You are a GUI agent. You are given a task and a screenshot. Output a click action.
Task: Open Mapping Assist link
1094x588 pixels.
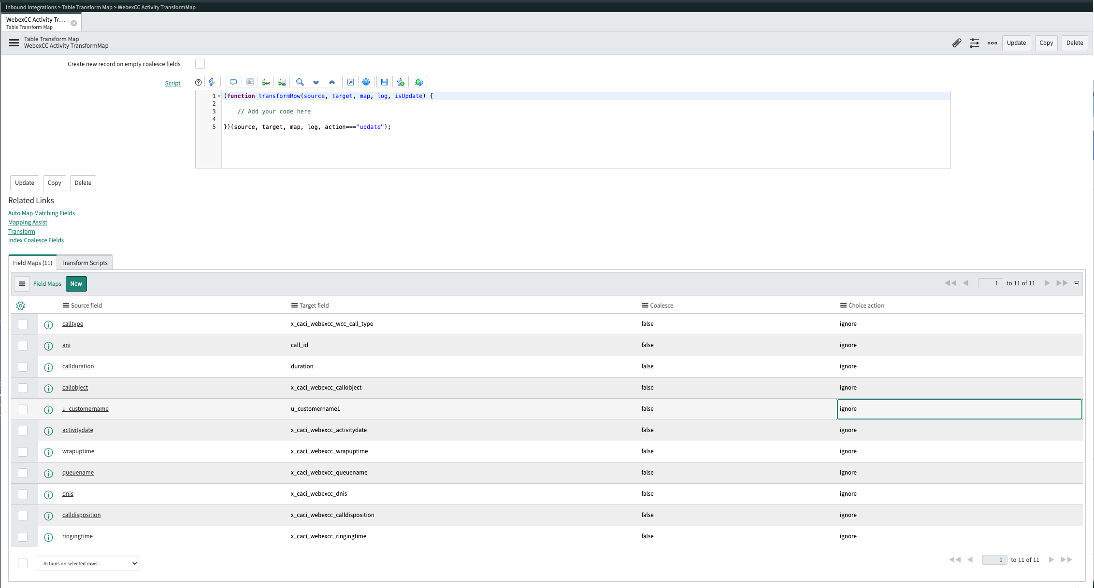[x=28, y=223]
